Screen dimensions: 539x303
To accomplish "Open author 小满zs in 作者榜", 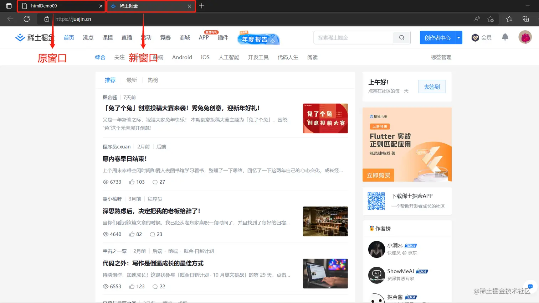I will coord(395,245).
